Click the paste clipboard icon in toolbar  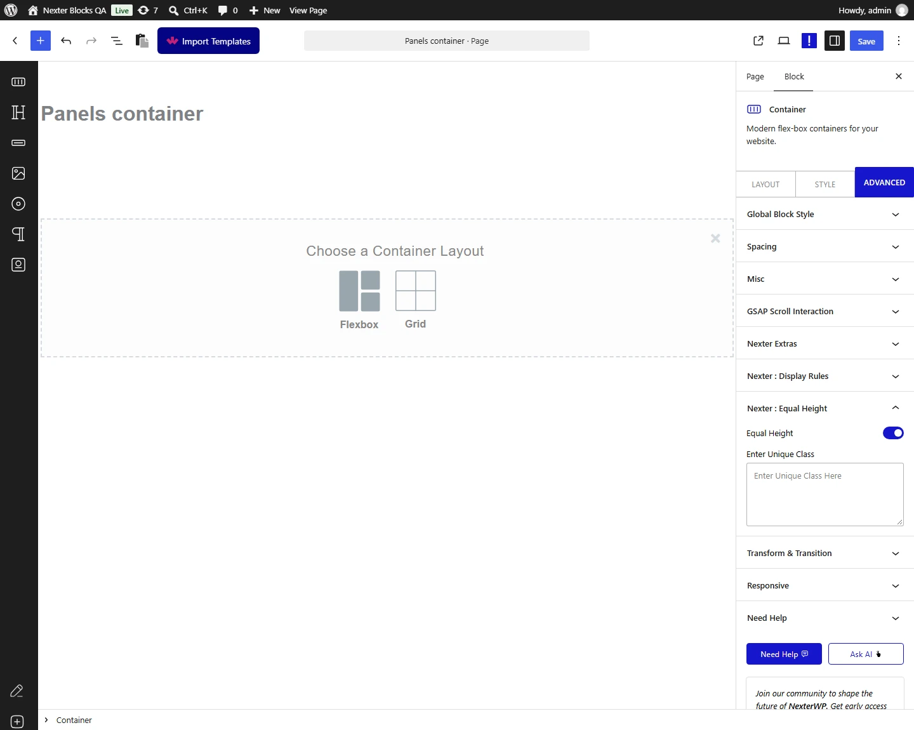tap(142, 41)
